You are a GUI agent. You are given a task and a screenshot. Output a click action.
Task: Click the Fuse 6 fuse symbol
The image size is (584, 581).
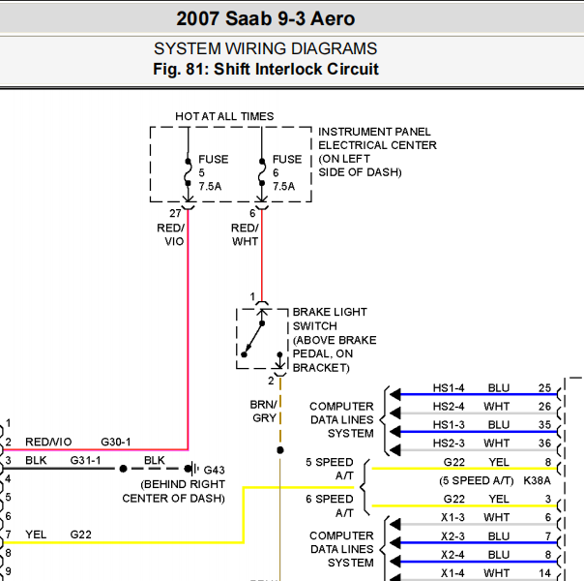tap(262, 172)
